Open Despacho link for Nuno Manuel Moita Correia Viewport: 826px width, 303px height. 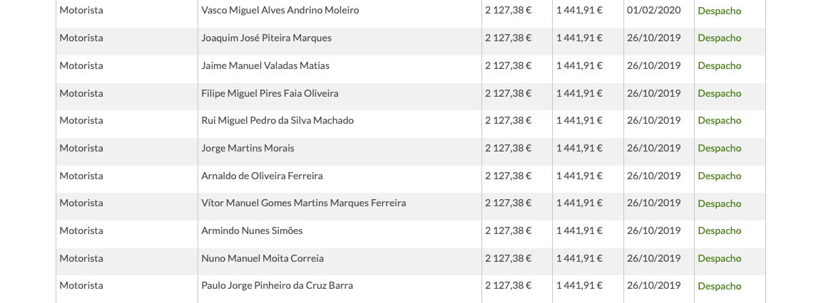click(719, 259)
